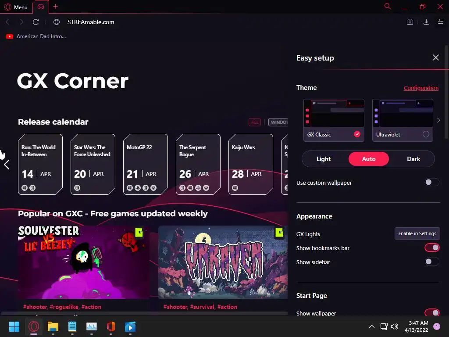Open Easy setup sliders icon in toolbar
Screen dimensions: 449x337
441,22
